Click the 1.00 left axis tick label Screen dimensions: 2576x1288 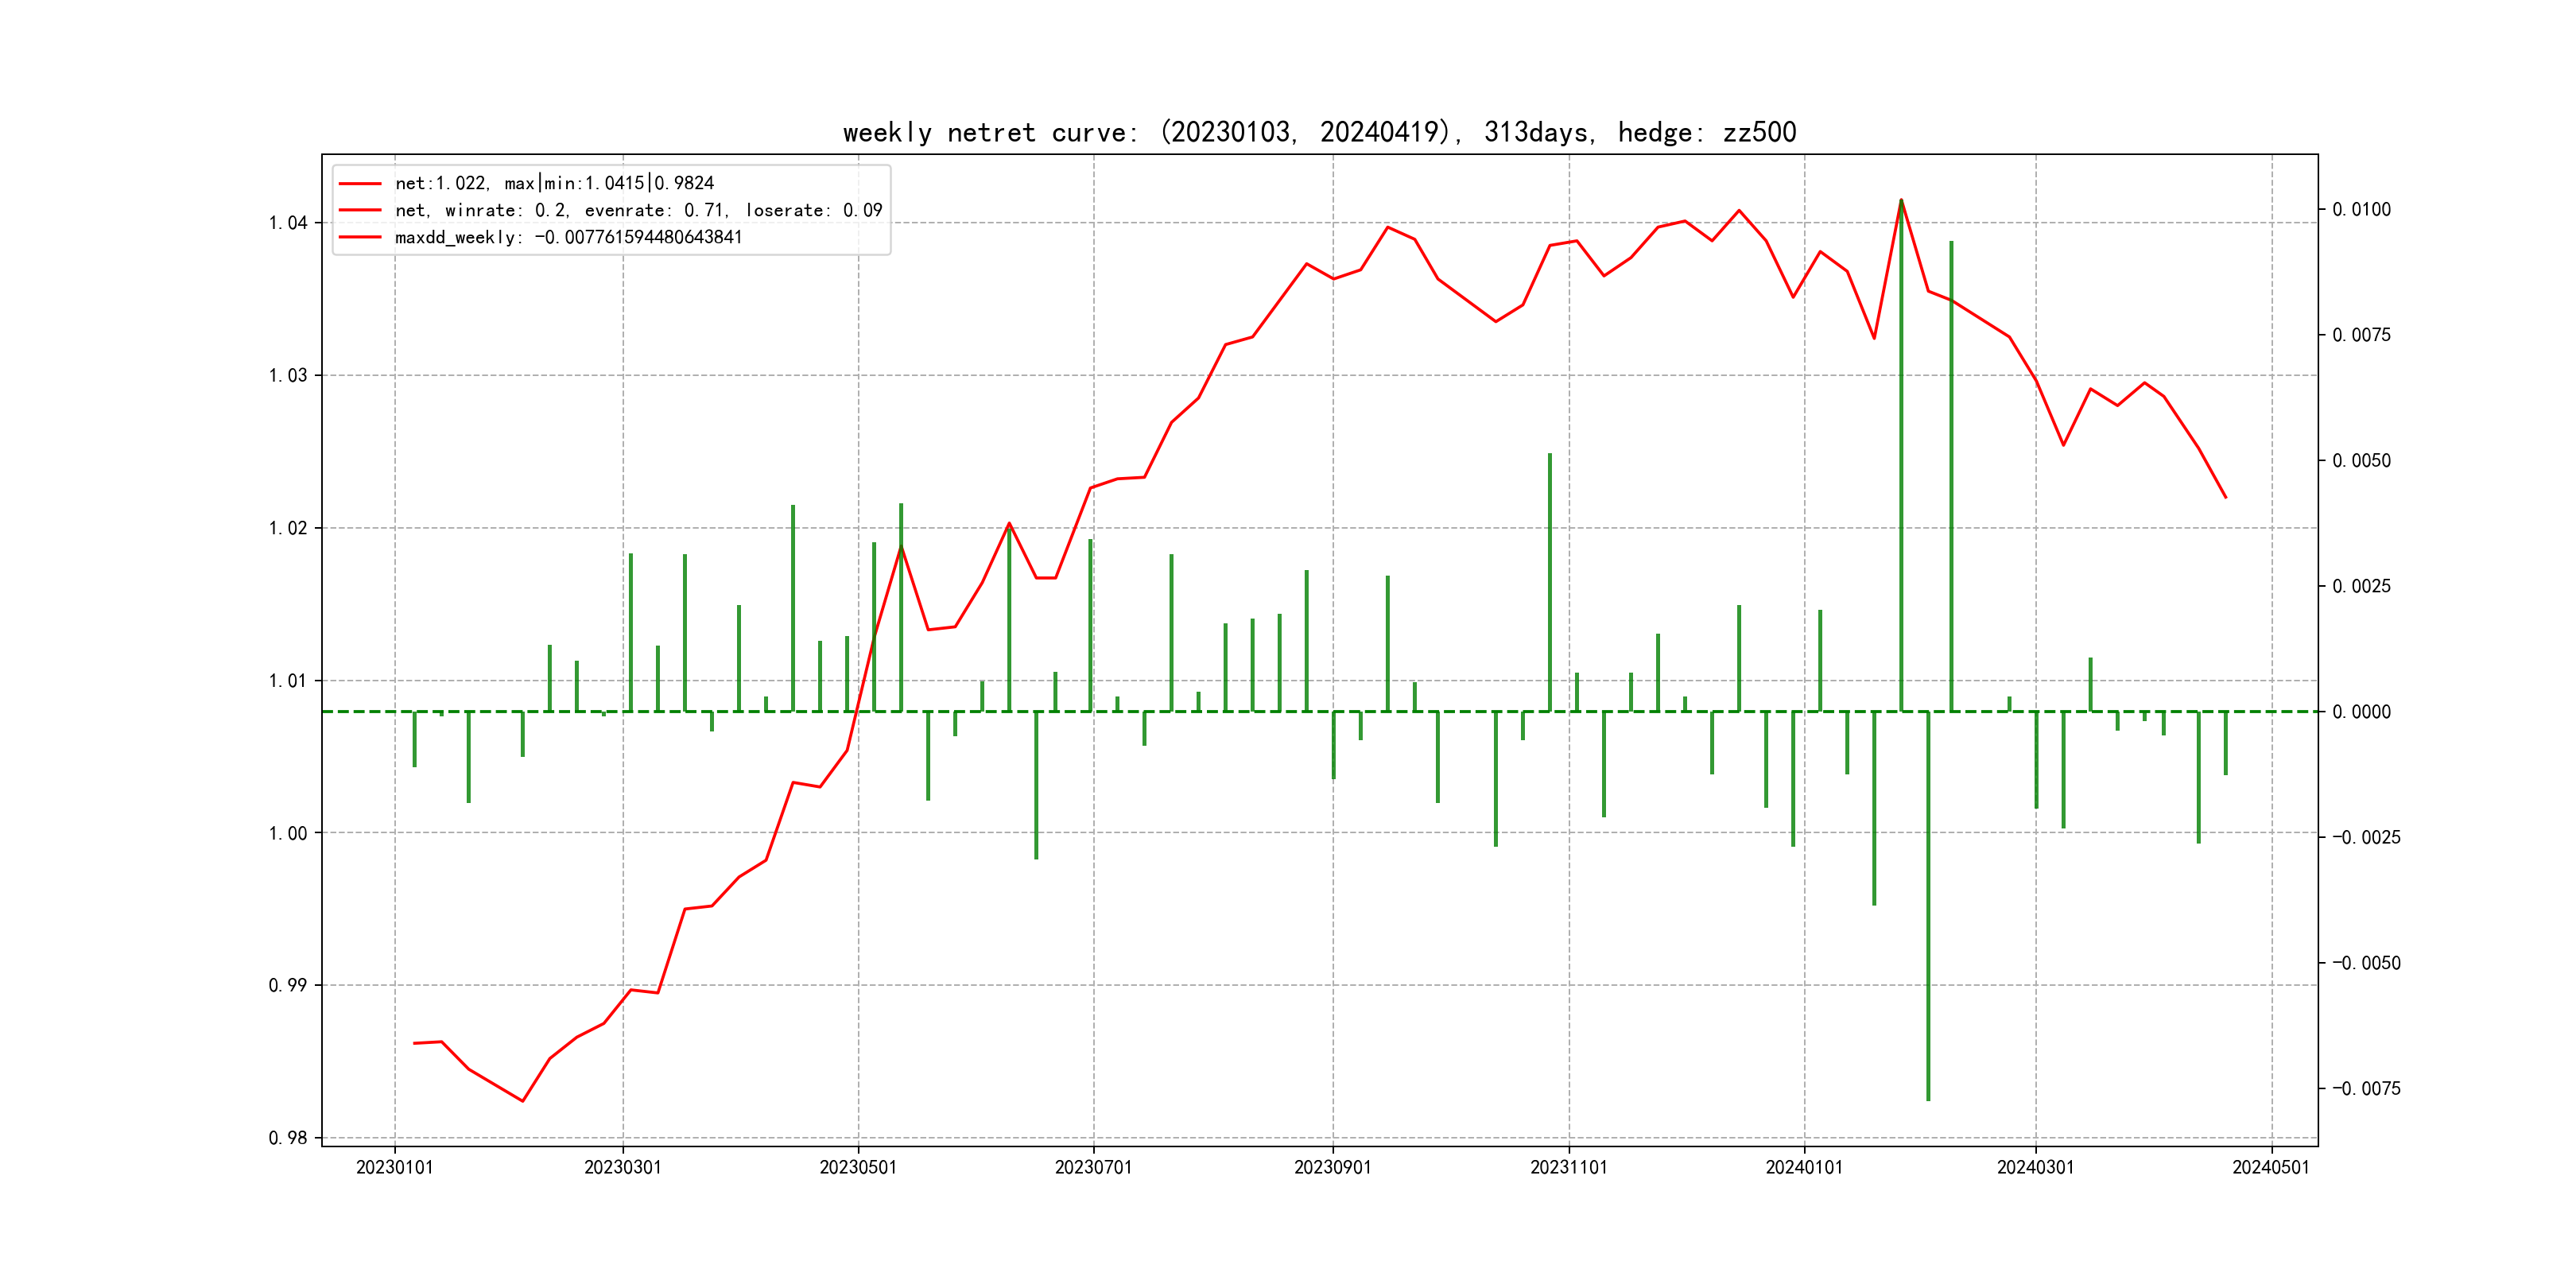click(288, 833)
